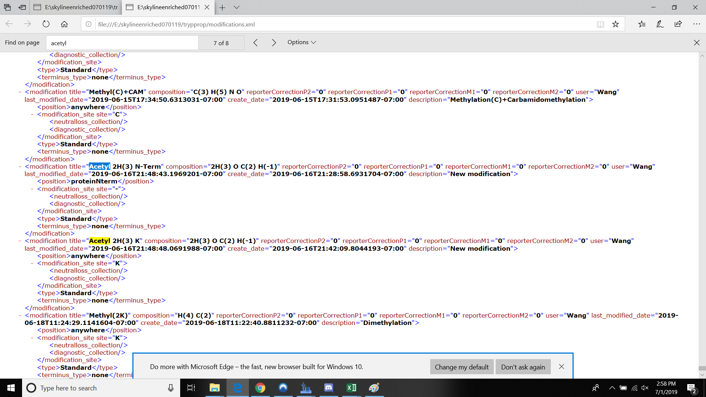The height and width of the screenshot is (397, 706).
Task: Collapse the Methyl(2K) modification node
Action: [x=19, y=316]
